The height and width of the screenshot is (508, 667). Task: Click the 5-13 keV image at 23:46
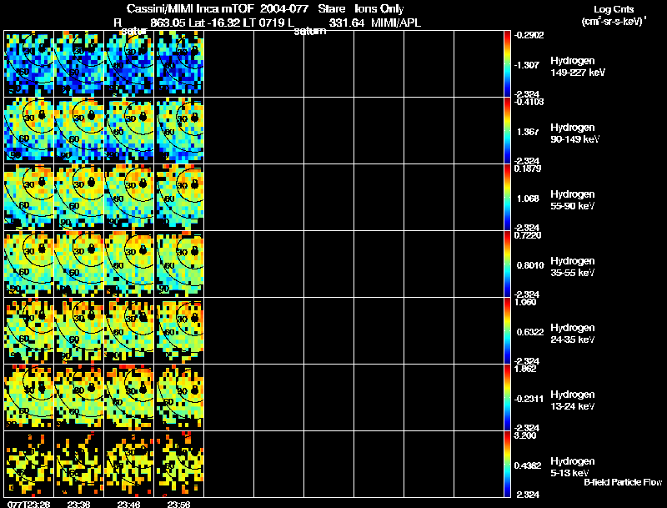[129, 465]
